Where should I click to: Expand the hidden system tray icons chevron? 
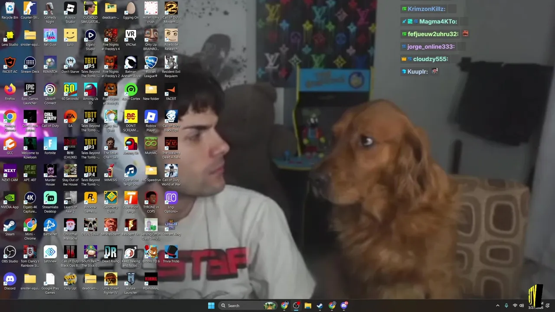(498, 305)
